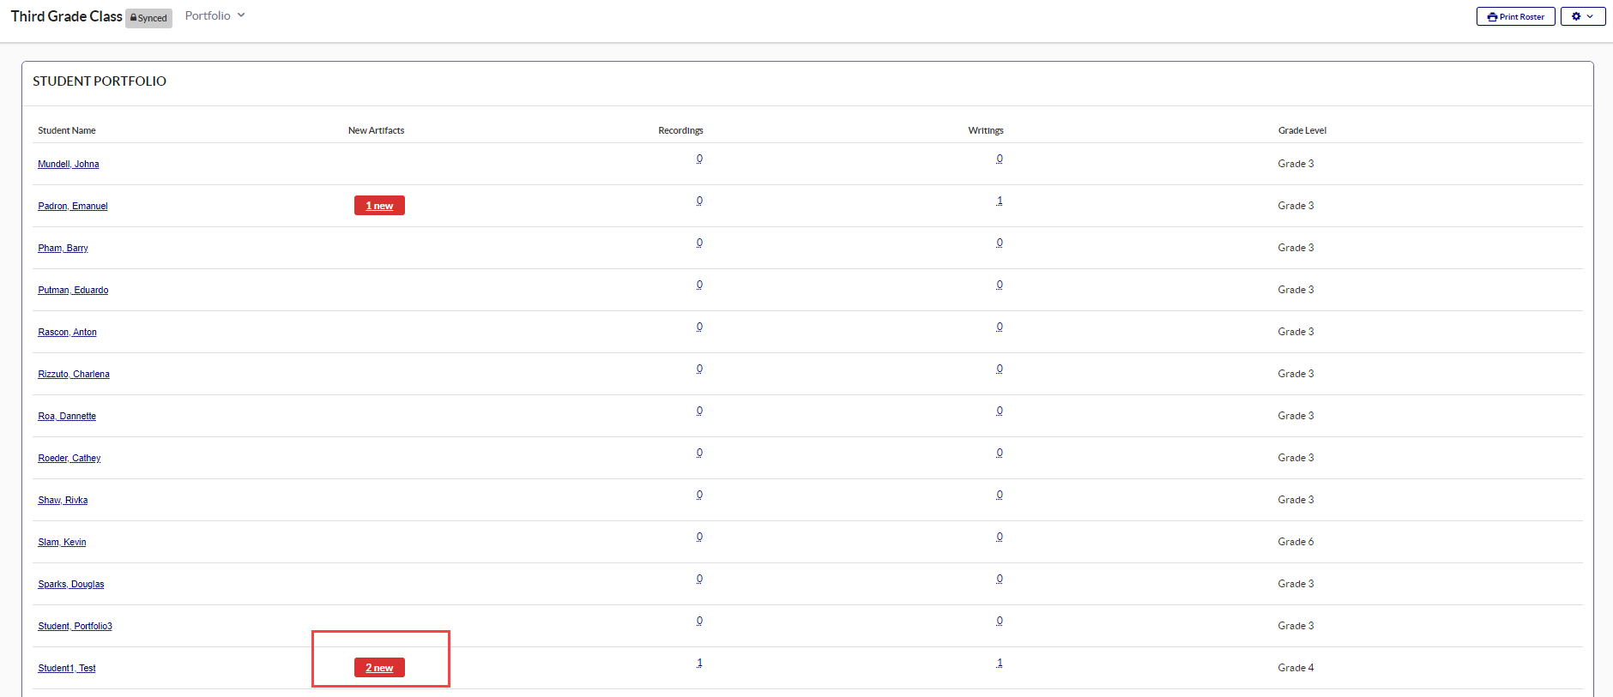
Task: Open Rascon, Anton's portfolio
Action: (67, 332)
